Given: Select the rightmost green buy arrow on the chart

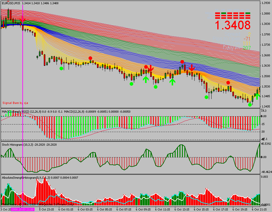Looking at the screenshot, I should point(257,97).
